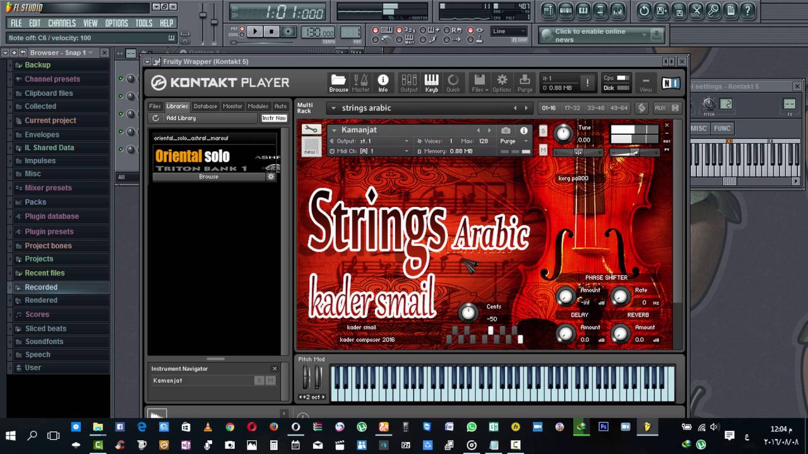Open the FL Studio step sequencer button
The height and width of the screenshot is (454, 808).
tap(566, 10)
